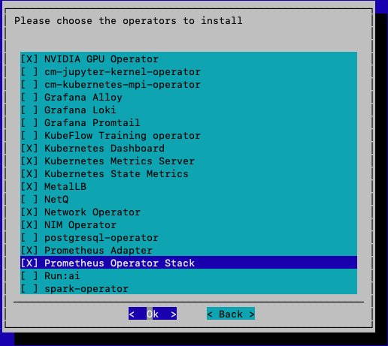Go back using the Back button
The width and height of the screenshot is (388, 346).
point(231,314)
